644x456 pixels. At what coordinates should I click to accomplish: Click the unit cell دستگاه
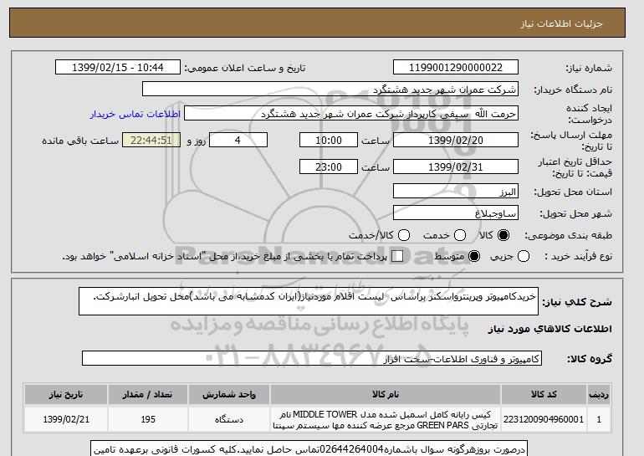tap(229, 419)
